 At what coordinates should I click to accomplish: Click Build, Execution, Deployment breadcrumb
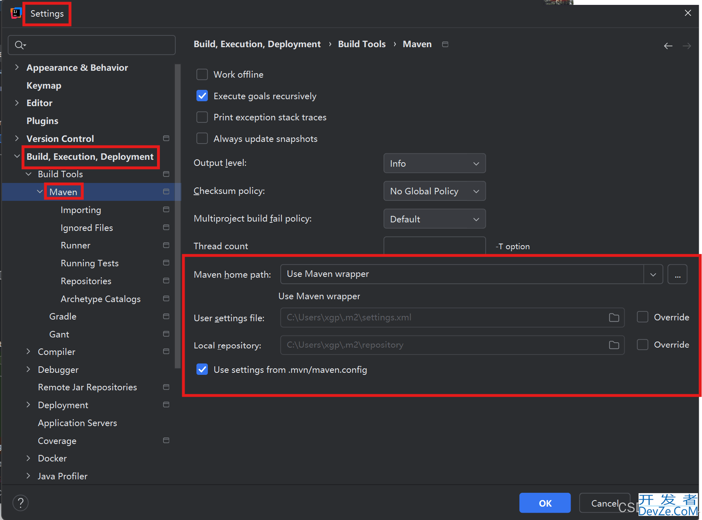[x=257, y=44]
